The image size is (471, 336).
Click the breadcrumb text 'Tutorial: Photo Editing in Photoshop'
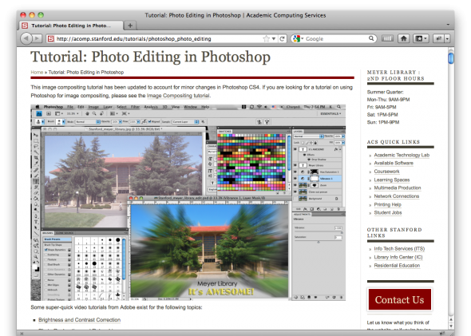[x=86, y=72]
